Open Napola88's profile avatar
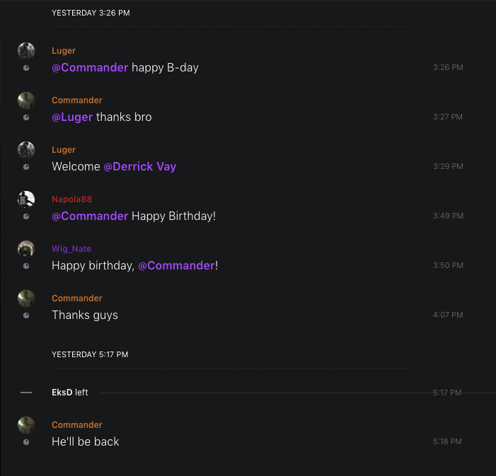 [x=26, y=199]
